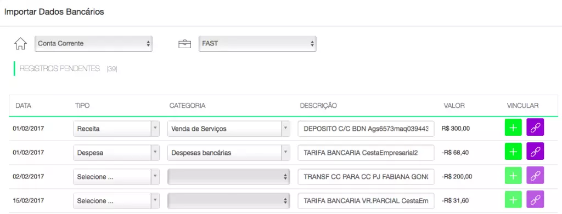This screenshot has width=562, height=214.
Task: Open the Venda de Serviços category dropdown
Action: [229, 129]
